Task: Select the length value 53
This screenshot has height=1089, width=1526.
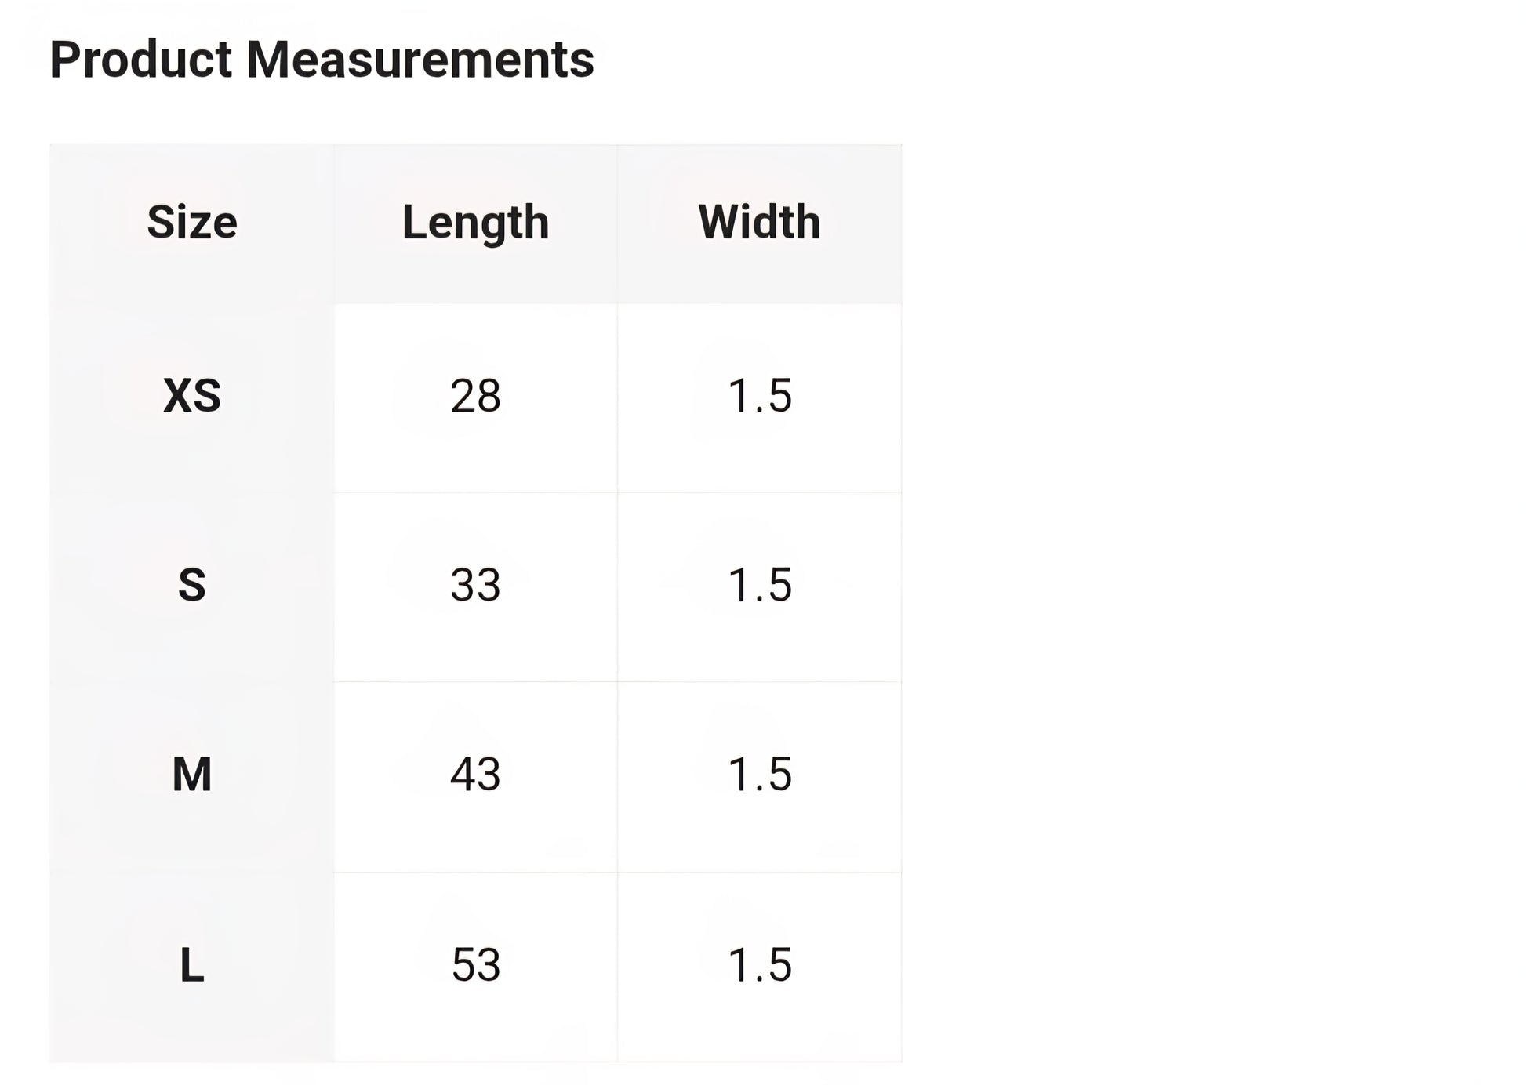Action: pyautogui.click(x=475, y=964)
